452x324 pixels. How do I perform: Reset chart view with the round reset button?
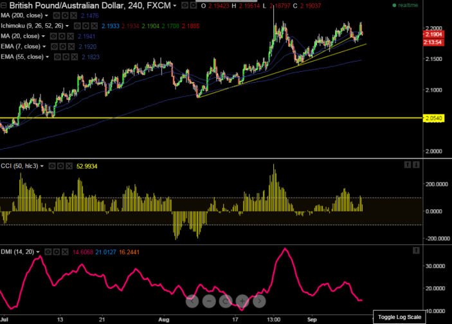click(226, 302)
